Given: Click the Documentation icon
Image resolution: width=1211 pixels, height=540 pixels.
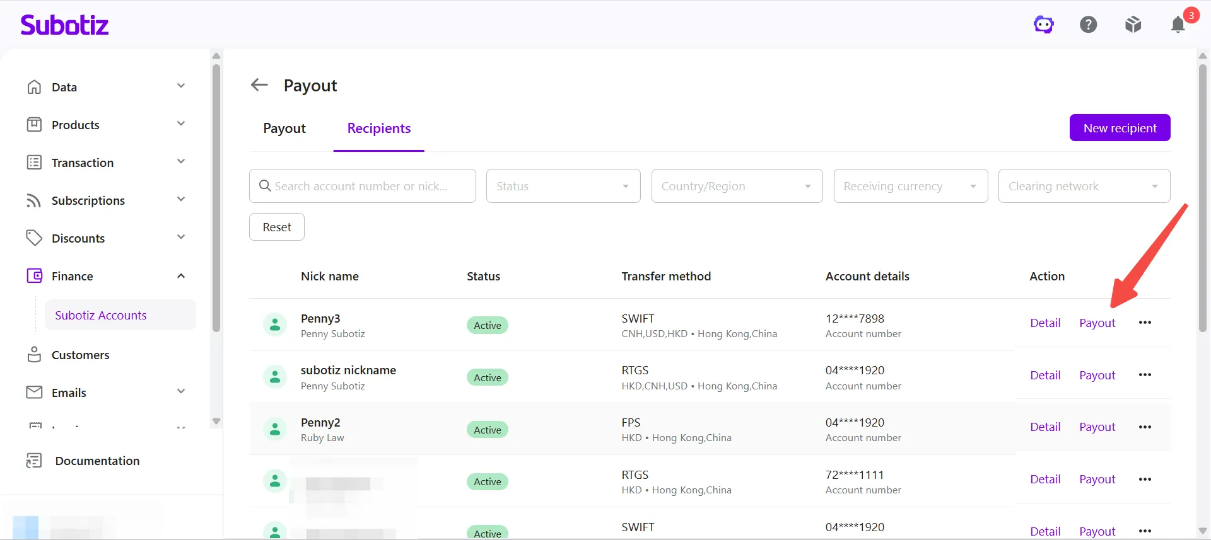Looking at the screenshot, I should tap(34, 461).
